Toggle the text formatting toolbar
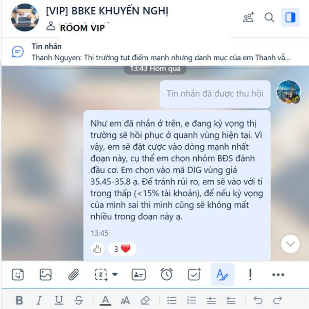 point(222,274)
